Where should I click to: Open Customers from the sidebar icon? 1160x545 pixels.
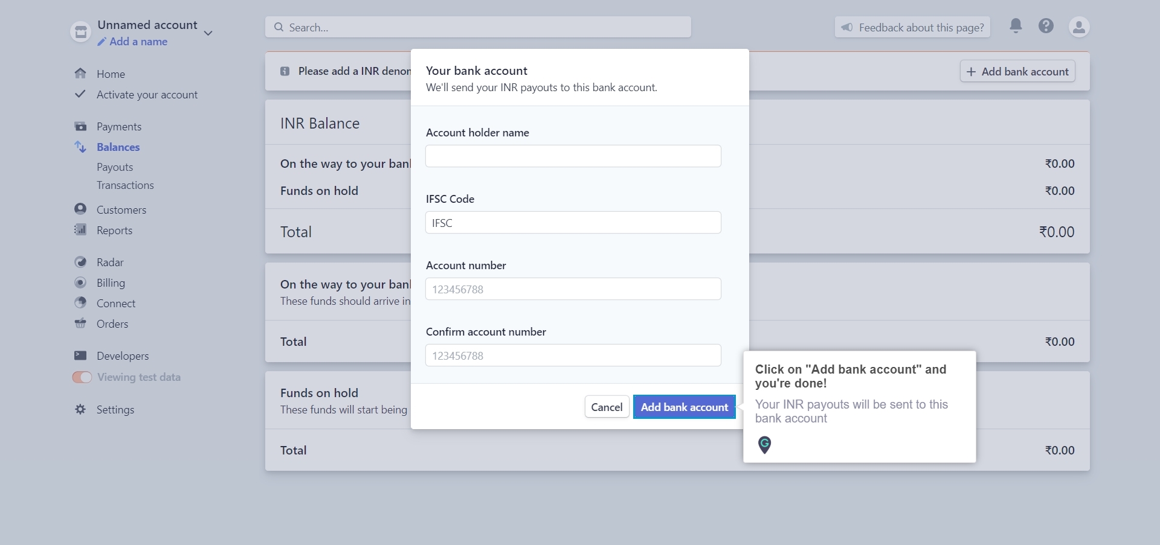coord(80,209)
